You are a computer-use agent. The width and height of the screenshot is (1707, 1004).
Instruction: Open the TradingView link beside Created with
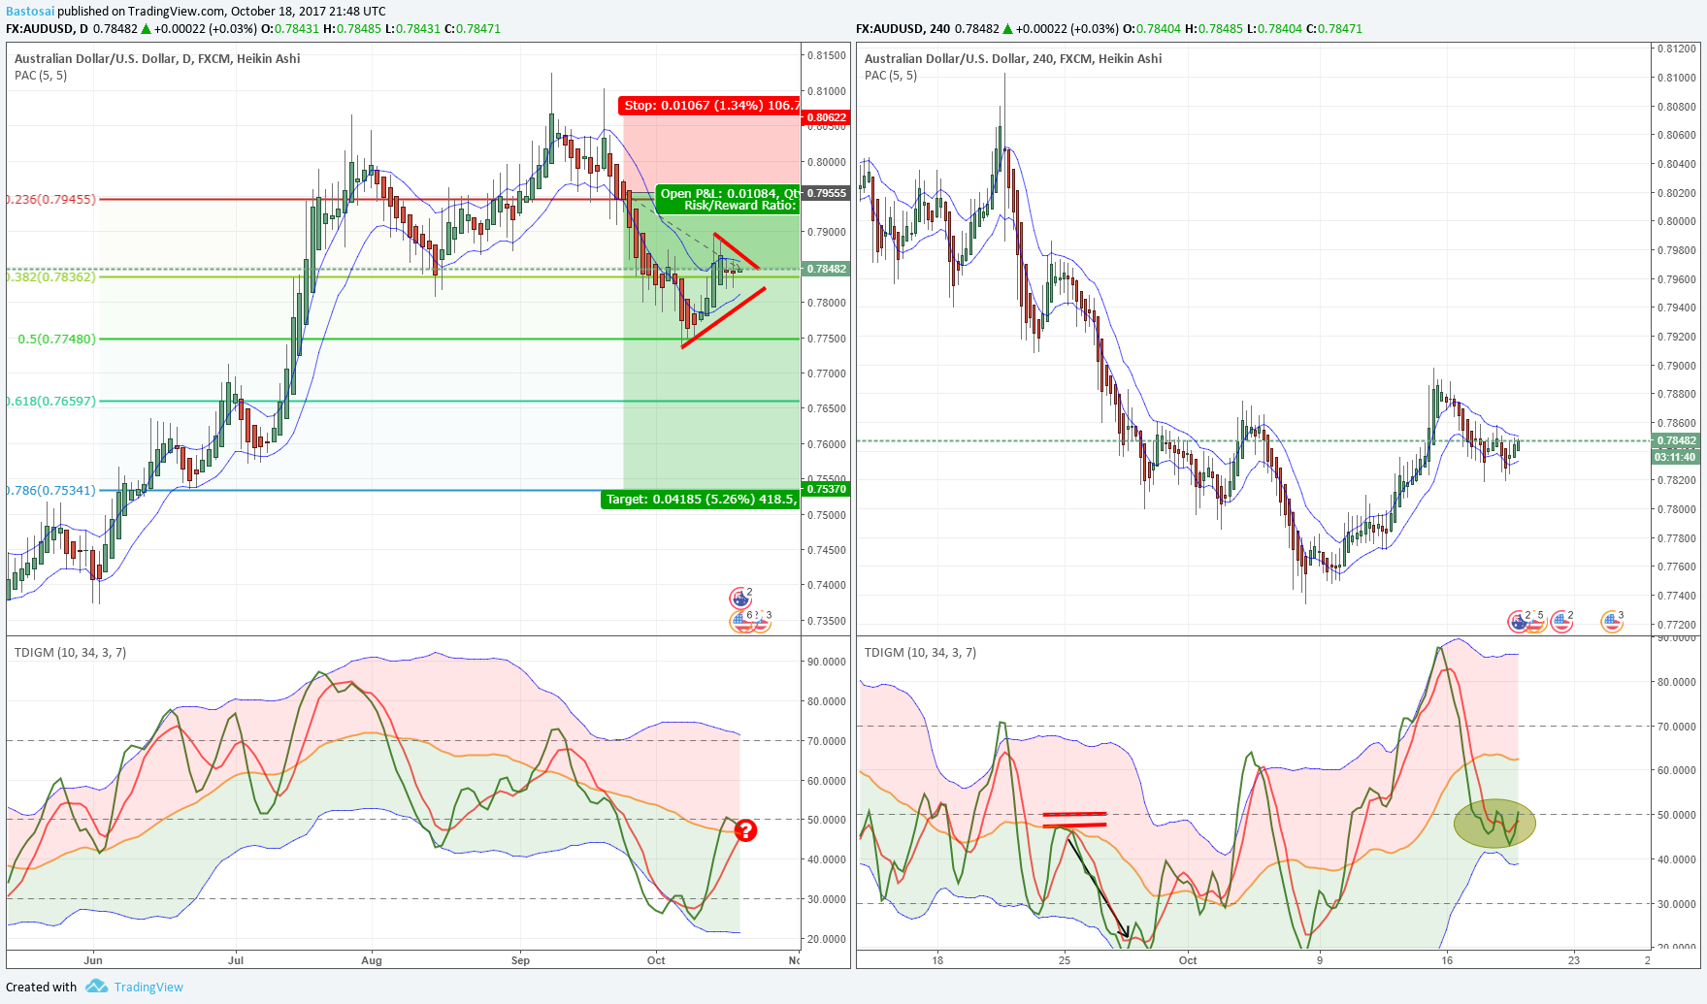pyautogui.click(x=148, y=987)
